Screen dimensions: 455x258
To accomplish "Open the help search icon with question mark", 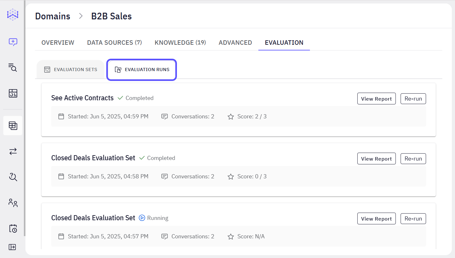I will point(12,177).
